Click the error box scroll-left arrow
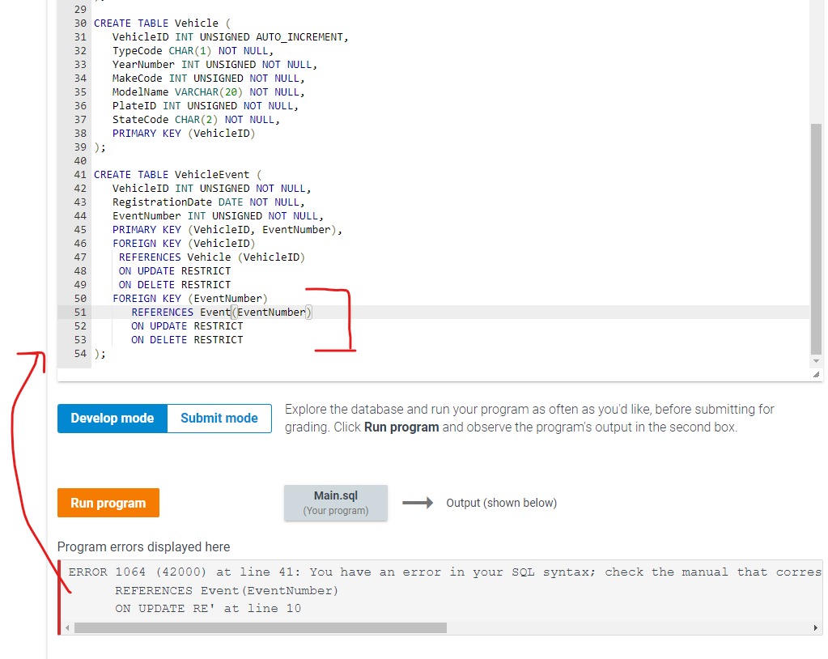 coord(67,628)
